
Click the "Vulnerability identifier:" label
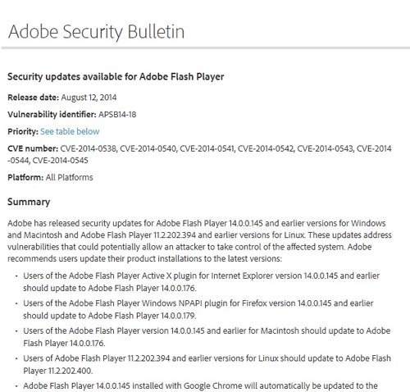pos(52,114)
